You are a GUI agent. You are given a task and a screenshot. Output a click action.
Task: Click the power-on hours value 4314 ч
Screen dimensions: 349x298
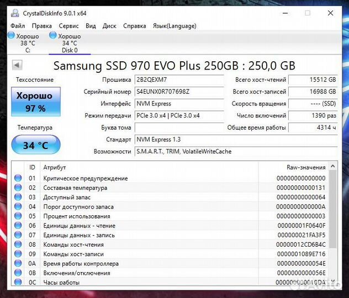pyautogui.click(x=313, y=127)
